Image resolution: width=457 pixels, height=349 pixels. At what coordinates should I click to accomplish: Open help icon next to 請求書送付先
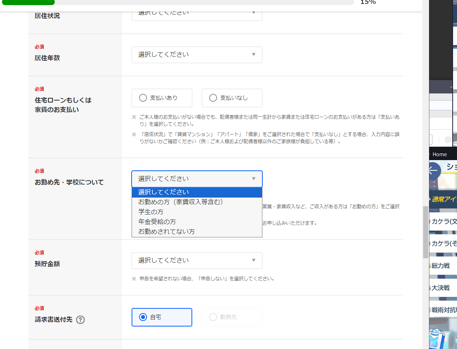click(x=80, y=320)
